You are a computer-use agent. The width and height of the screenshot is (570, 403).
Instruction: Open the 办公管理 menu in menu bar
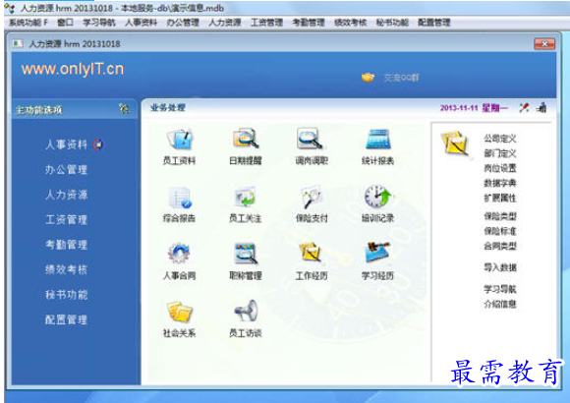pyautogui.click(x=183, y=23)
